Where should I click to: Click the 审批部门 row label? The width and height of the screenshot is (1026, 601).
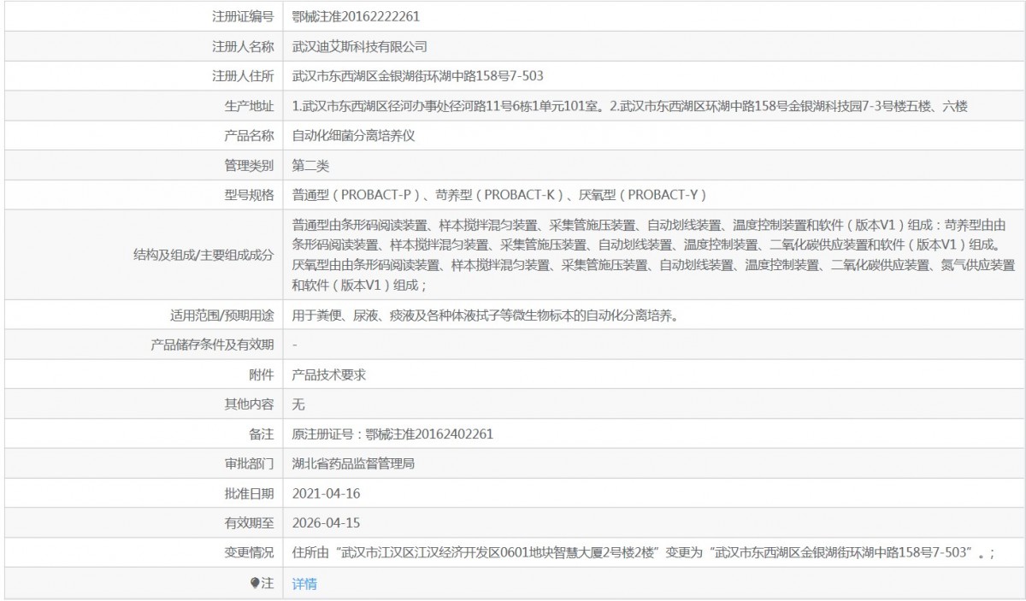249,464
